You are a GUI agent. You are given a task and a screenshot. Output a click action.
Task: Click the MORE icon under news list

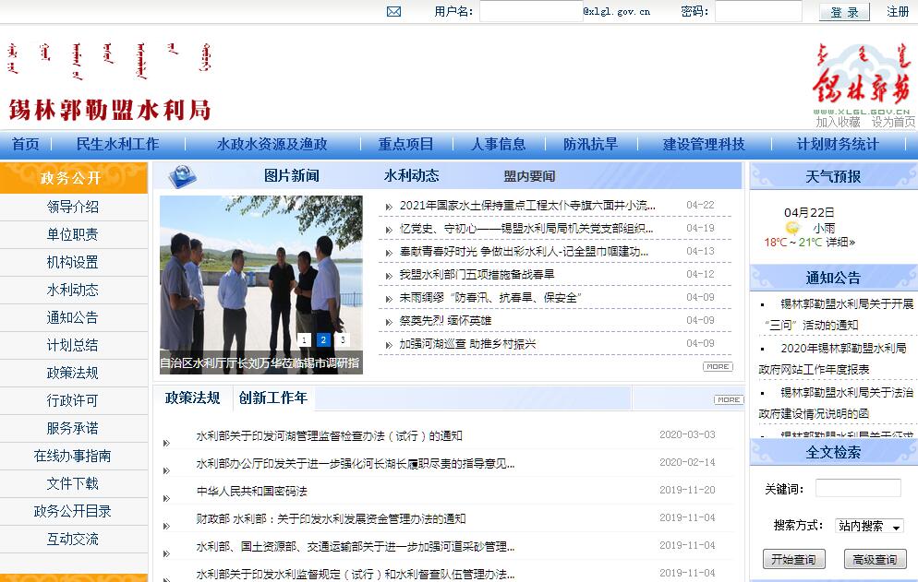[x=718, y=367]
